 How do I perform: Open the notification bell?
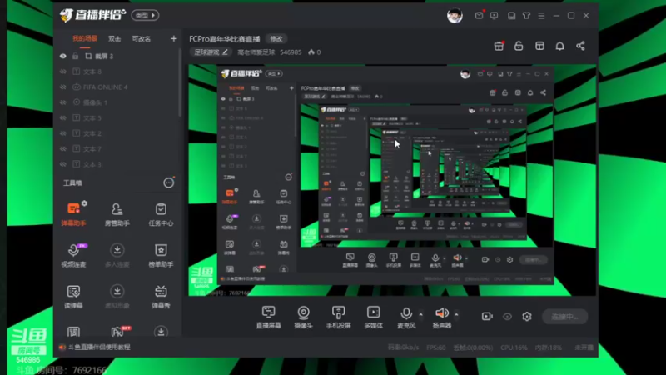point(559,46)
